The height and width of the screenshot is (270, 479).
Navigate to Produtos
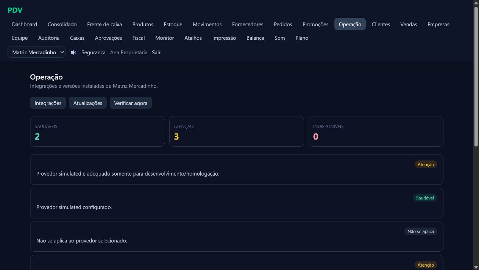143,24
